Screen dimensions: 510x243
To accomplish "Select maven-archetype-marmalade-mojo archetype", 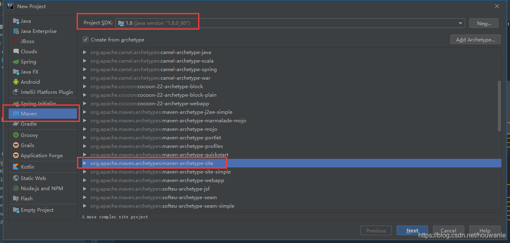I will 291,120.
